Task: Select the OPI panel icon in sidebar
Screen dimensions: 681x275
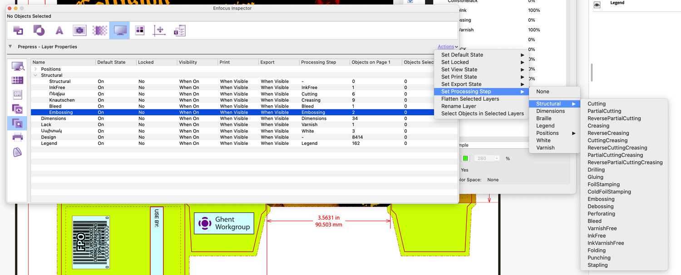Action: (x=17, y=94)
